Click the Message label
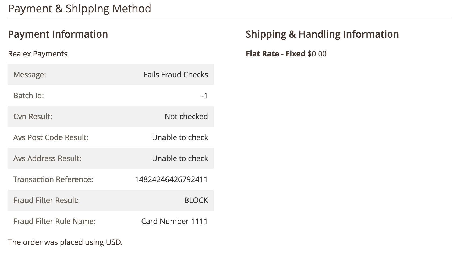460x254 pixels. pyautogui.click(x=30, y=75)
